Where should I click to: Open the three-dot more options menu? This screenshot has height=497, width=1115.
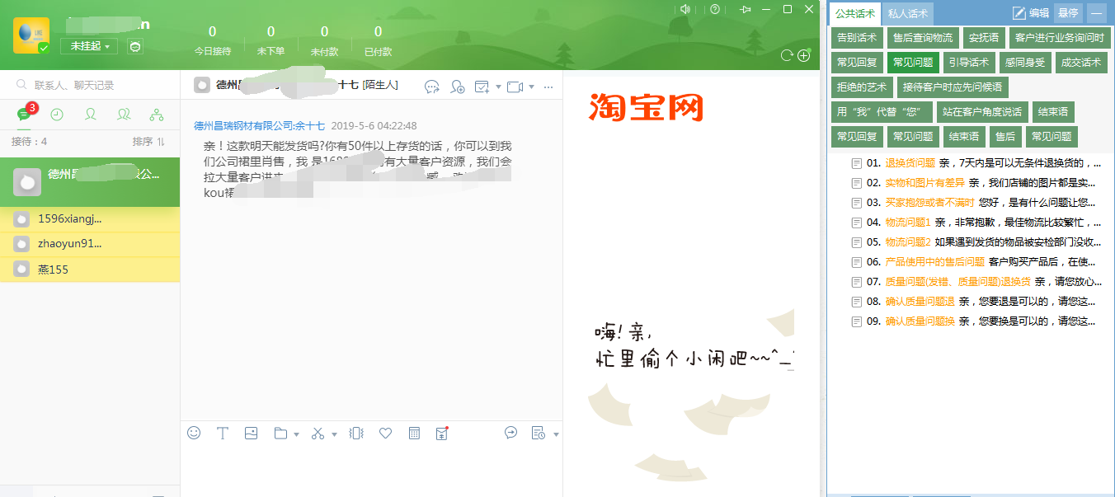click(x=548, y=87)
